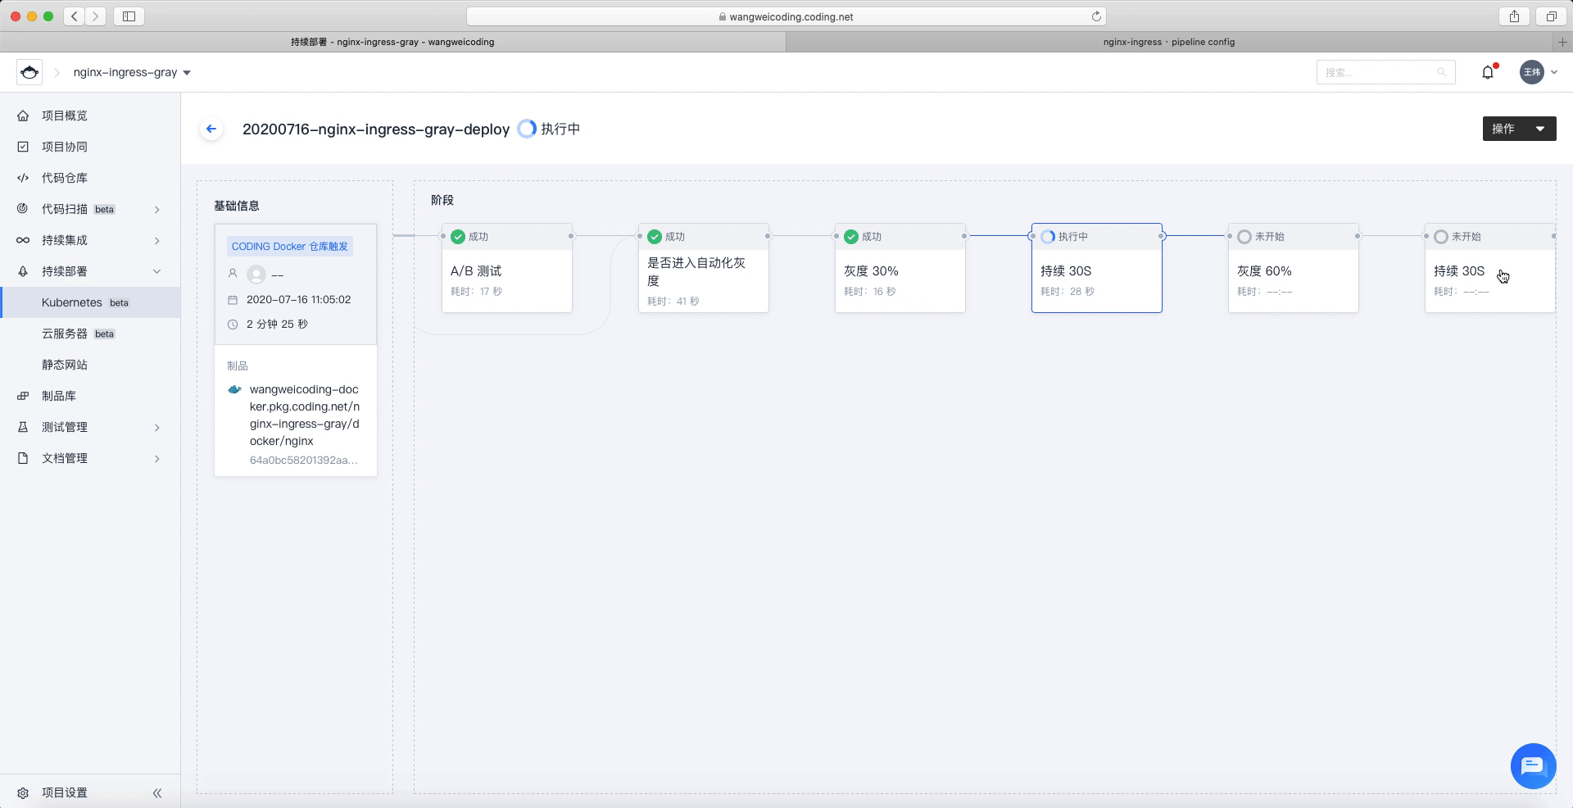Viewport: 1573px width, 808px height.
Task: Reload the page in Safari
Action: (x=1096, y=16)
